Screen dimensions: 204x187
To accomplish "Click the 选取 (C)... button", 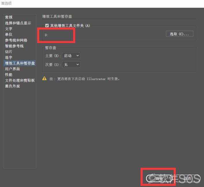I will click(180, 34).
